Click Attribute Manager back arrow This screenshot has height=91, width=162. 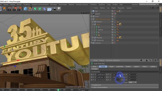[x=141, y=60]
